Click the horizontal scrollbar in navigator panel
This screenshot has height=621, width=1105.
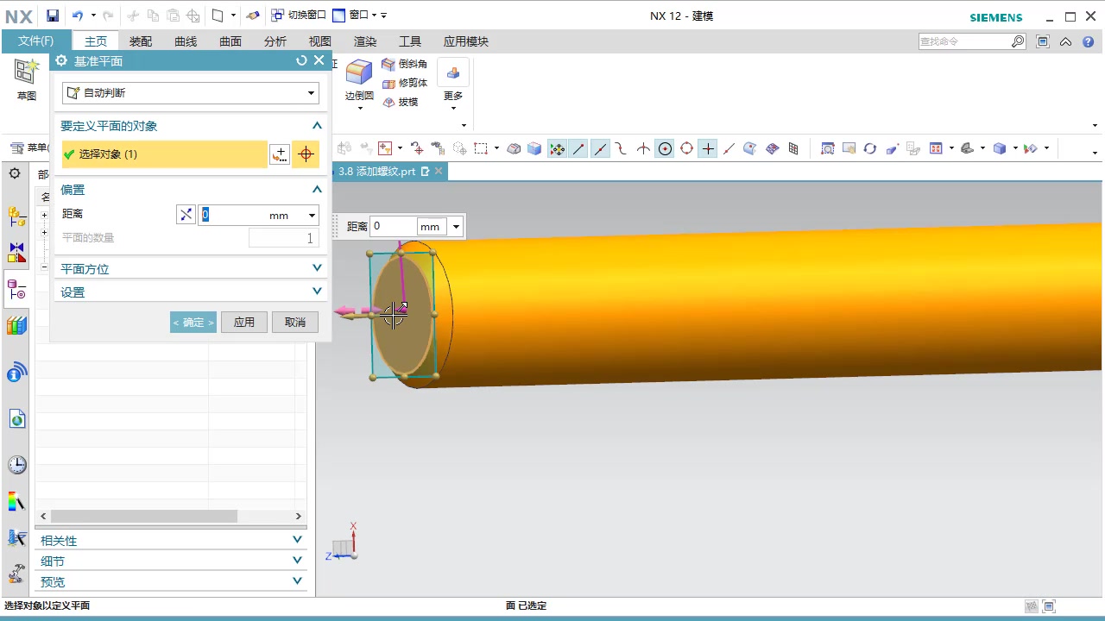click(x=143, y=516)
